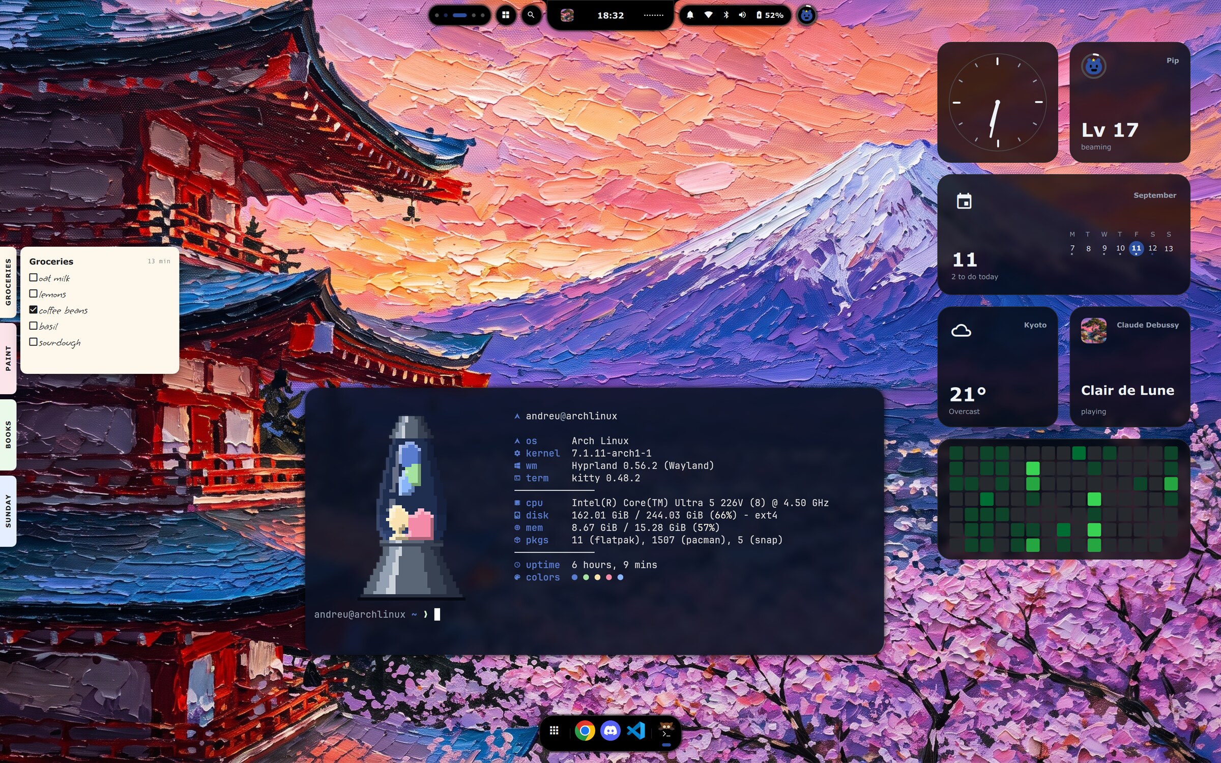Click the green color dot in terminal
The image size is (1221, 763).
586,577
